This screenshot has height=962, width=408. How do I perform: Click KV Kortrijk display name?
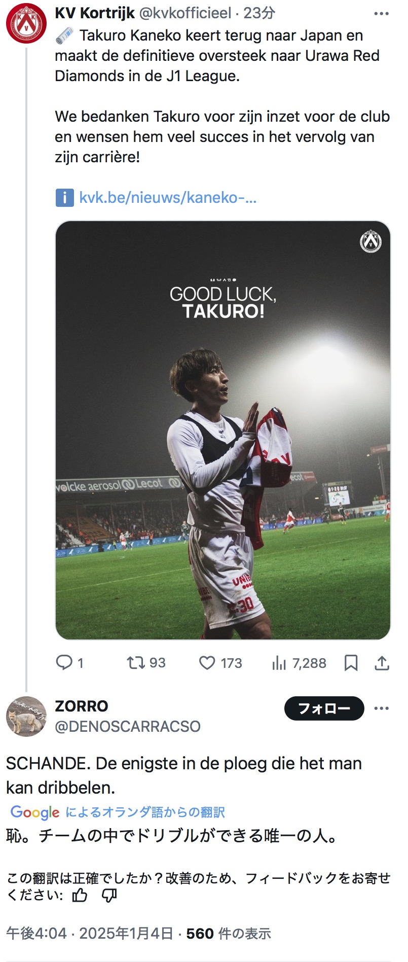pyautogui.click(x=94, y=13)
